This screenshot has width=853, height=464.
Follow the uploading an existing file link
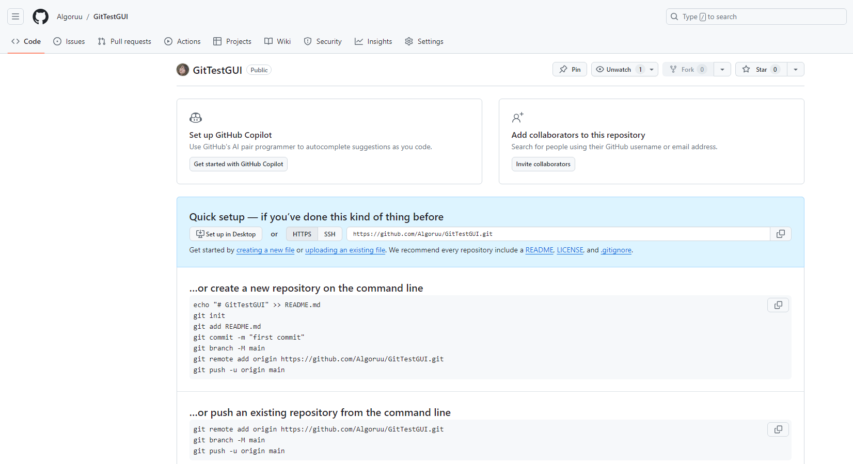click(x=345, y=250)
